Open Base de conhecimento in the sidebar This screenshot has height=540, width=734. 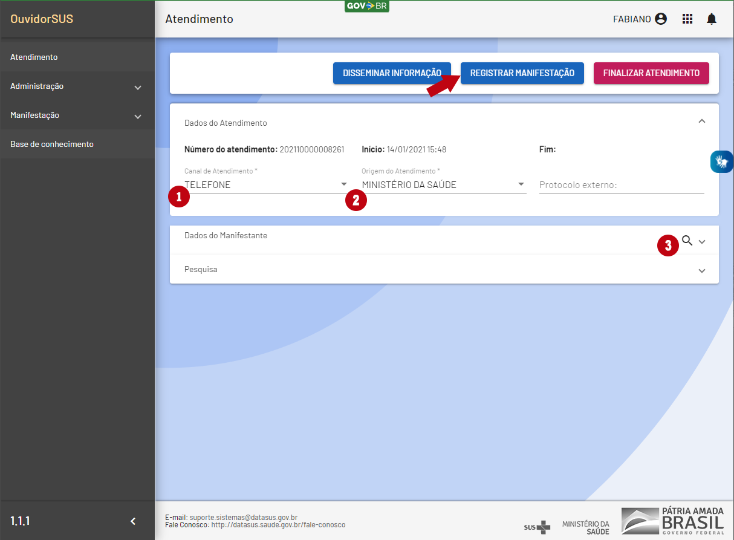point(52,145)
